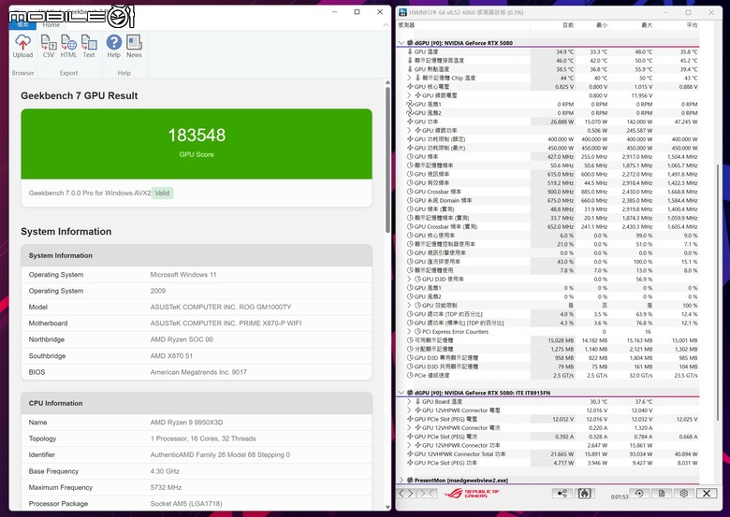The width and height of the screenshot is (730, 517).
Task: Minimize the Geekbench window
Action: [334, 12]
